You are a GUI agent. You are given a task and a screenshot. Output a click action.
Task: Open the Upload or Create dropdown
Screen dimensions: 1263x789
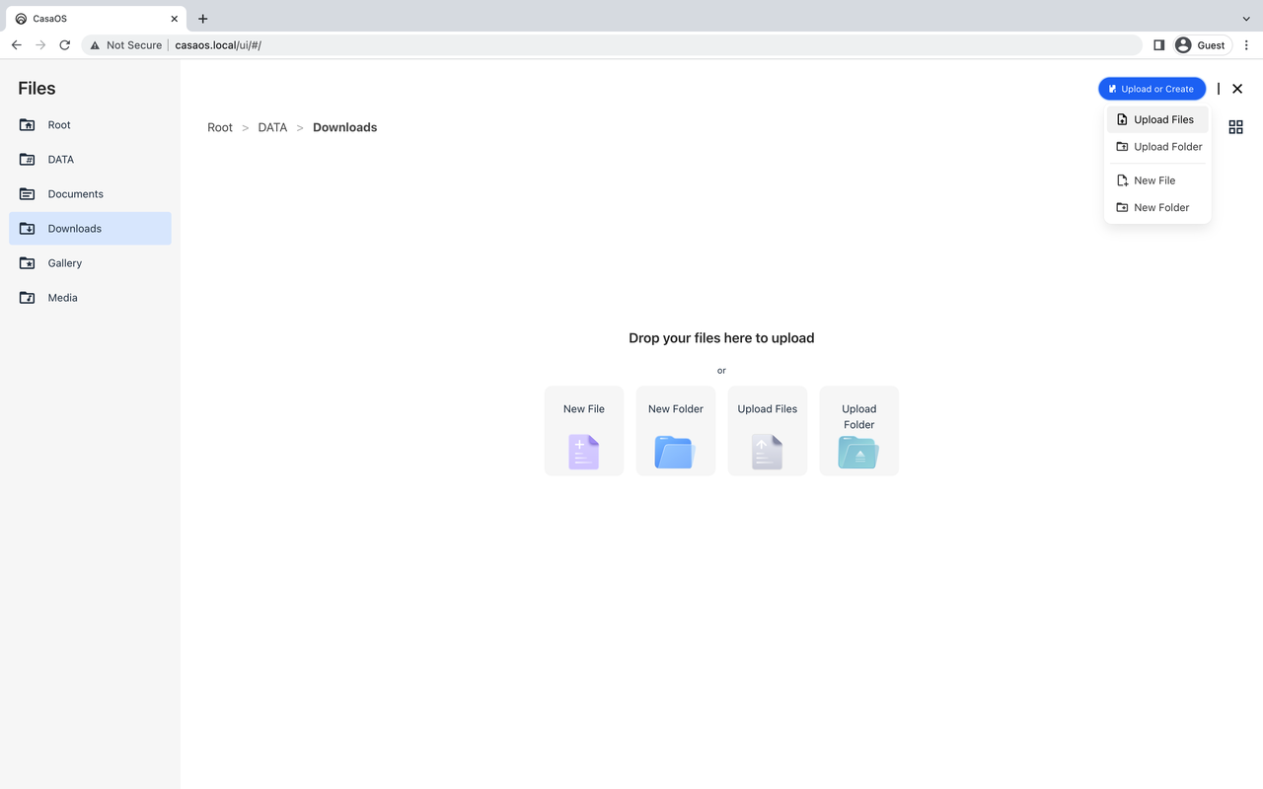(x=1151, y=88)
